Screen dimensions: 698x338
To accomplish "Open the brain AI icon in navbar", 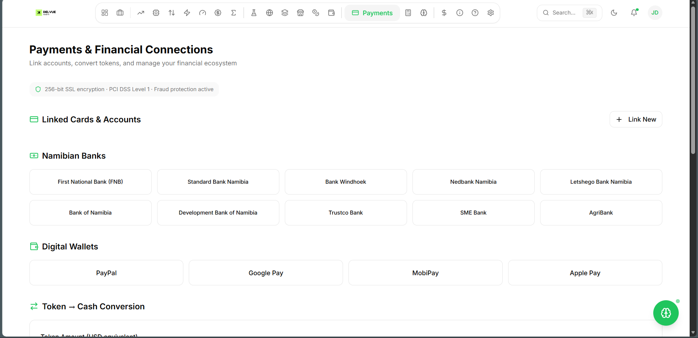I will (424, 13).
